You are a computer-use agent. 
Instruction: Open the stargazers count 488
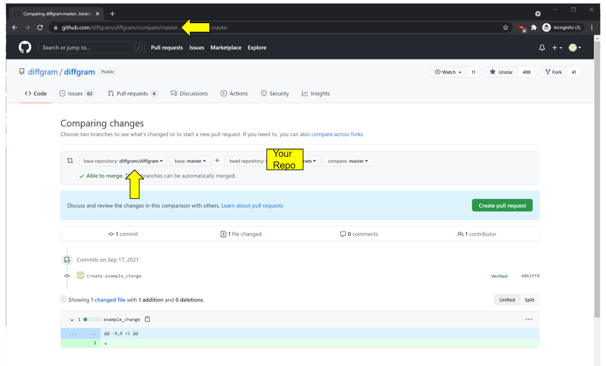pyautogui.click(x=526, y=72)
